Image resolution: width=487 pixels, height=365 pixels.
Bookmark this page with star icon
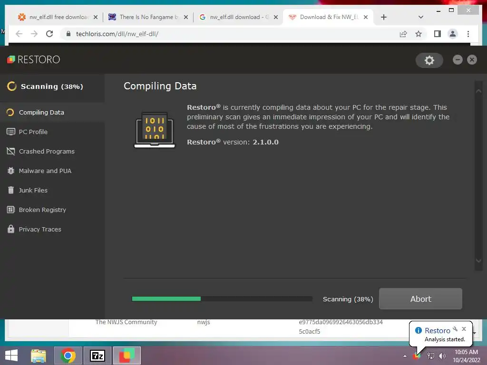(x=419, y=34)
